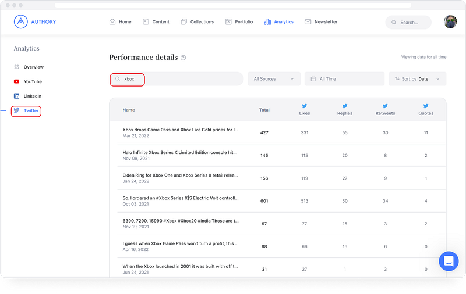Open the All Time date filter
Screen dimensions: 466x294
(x=344, y=79)
